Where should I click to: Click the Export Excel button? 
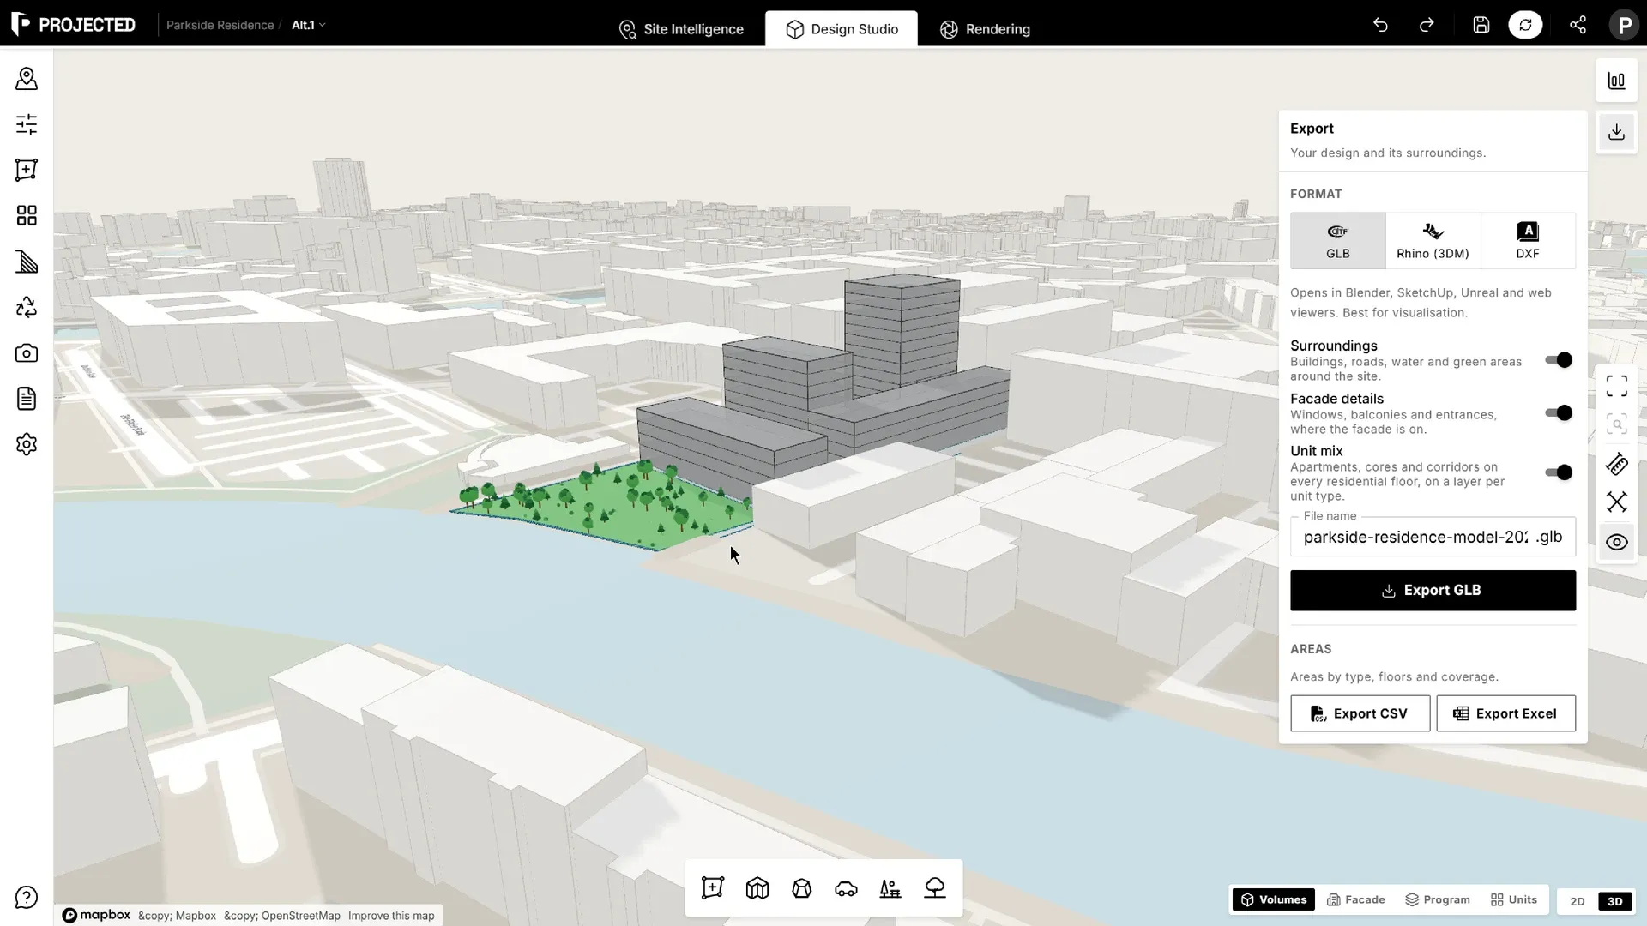click(1505, 713)
